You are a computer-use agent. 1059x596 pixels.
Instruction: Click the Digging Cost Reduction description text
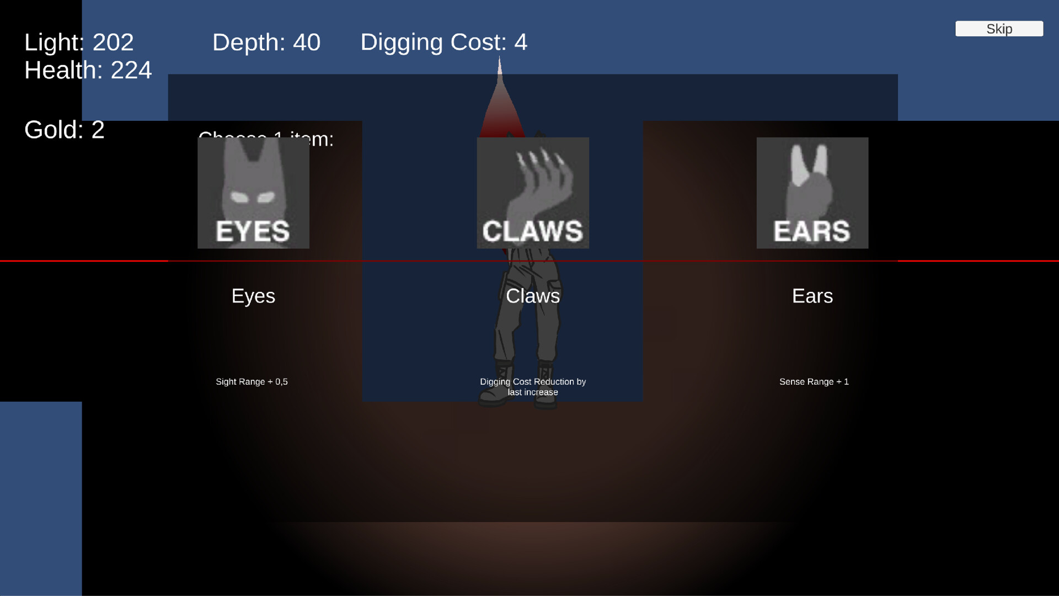(x=532, y=387)
